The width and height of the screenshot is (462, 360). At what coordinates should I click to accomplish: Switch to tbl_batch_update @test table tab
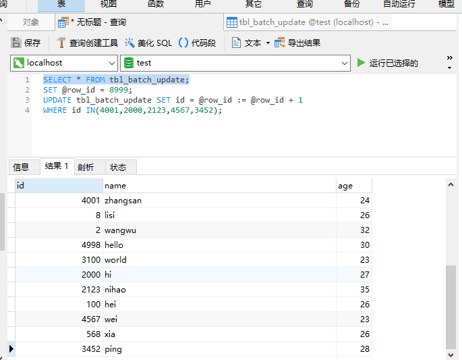pyautogui.click(x=307, y=22)
